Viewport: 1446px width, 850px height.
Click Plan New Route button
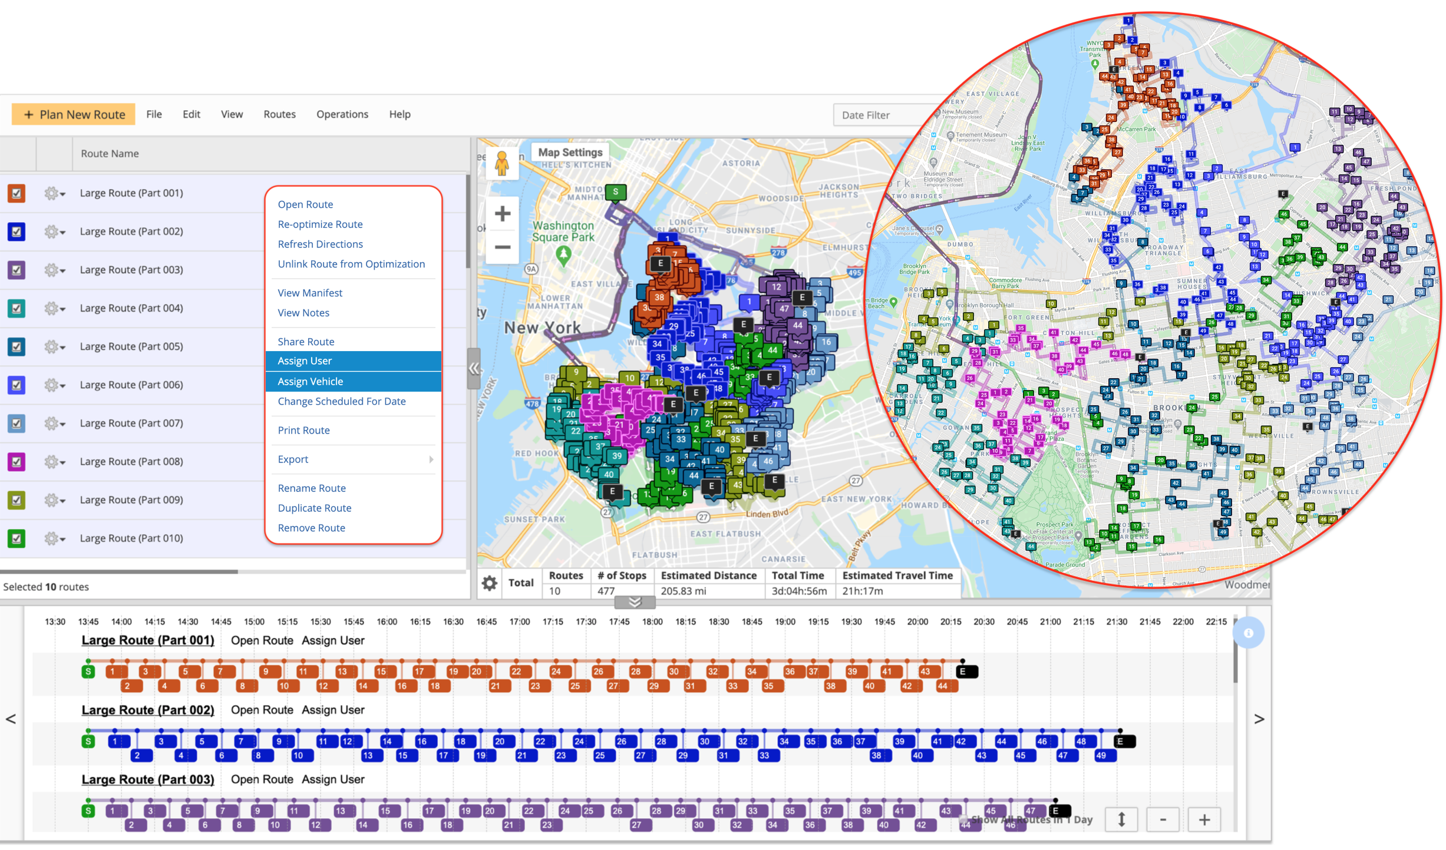74,114
